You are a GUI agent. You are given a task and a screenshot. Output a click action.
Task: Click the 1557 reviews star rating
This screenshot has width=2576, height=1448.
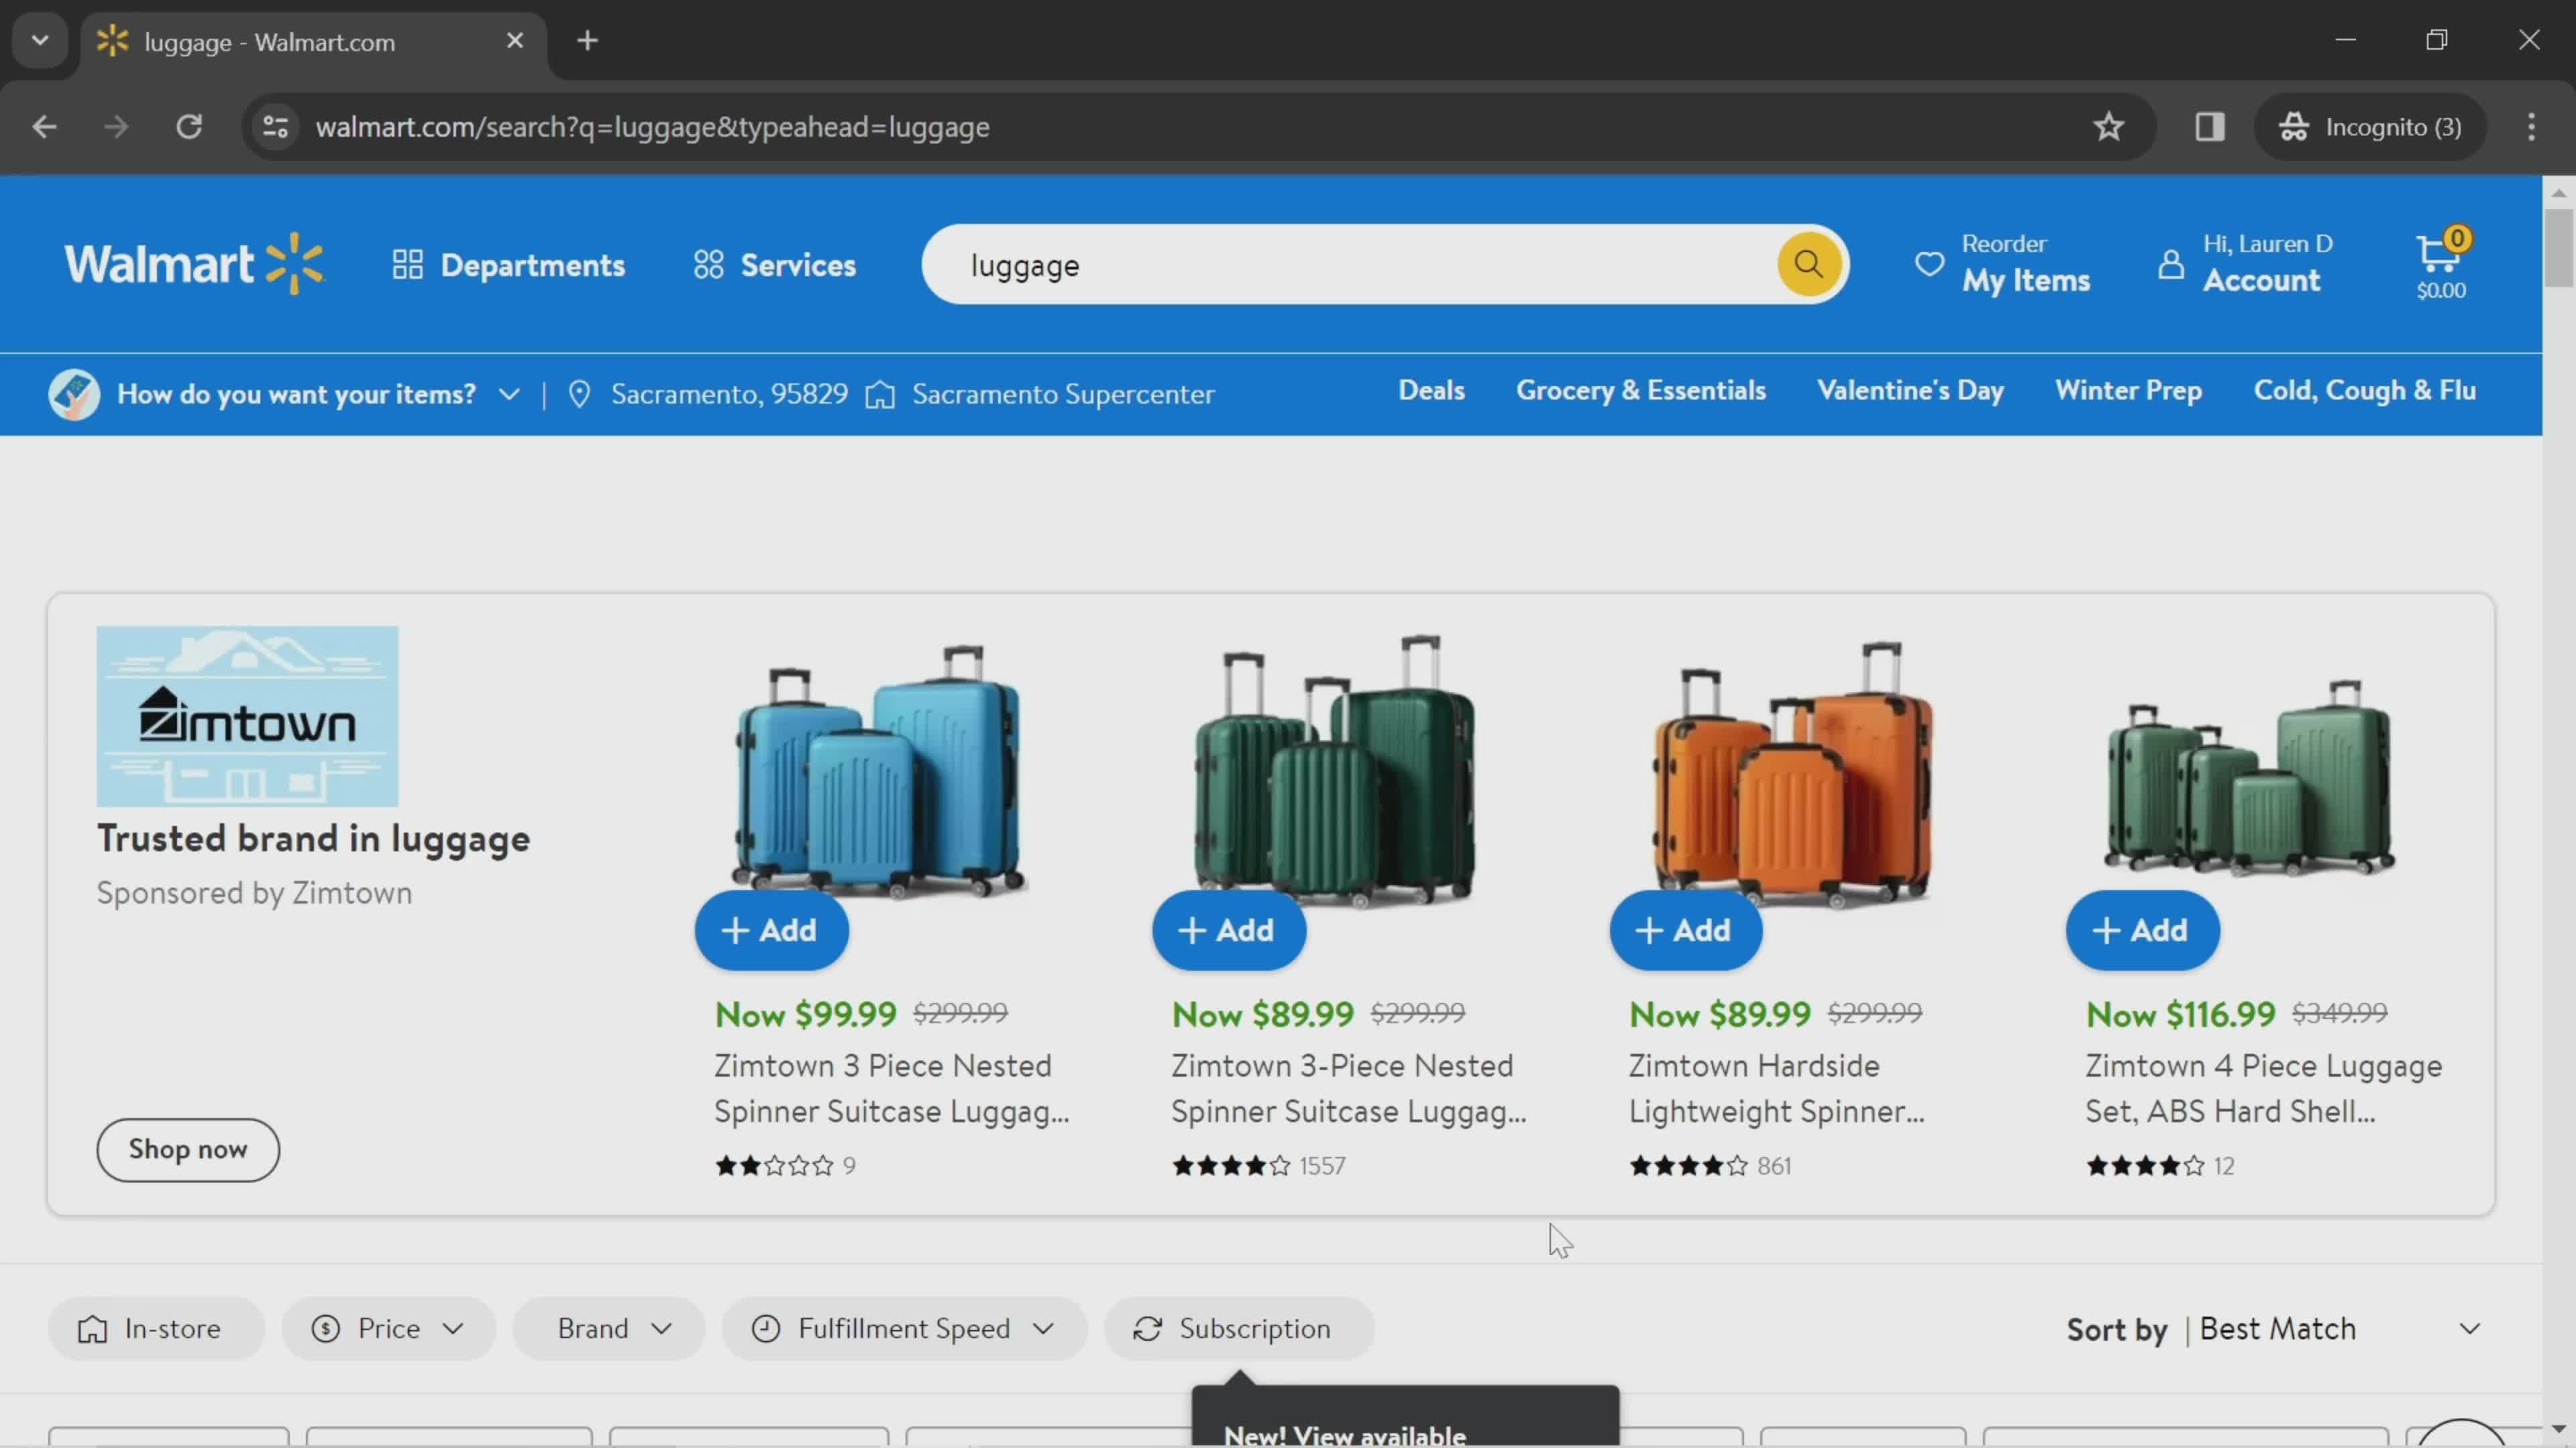(x=1258, y=1165)
